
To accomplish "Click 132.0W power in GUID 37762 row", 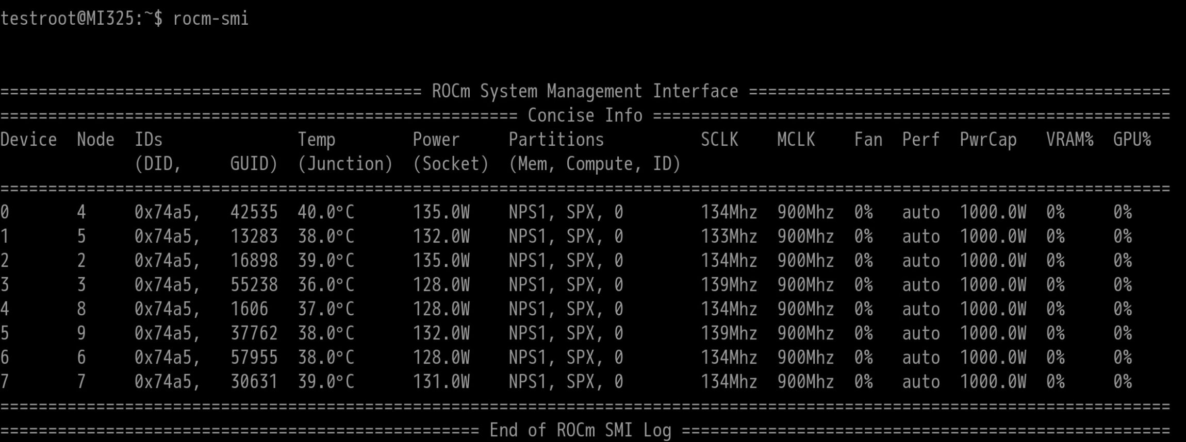I will [441, 333].
